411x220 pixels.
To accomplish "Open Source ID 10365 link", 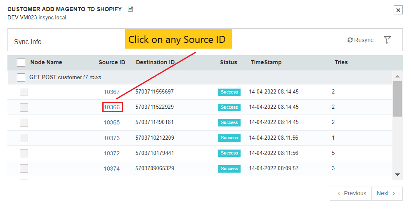I will point(112,122).
